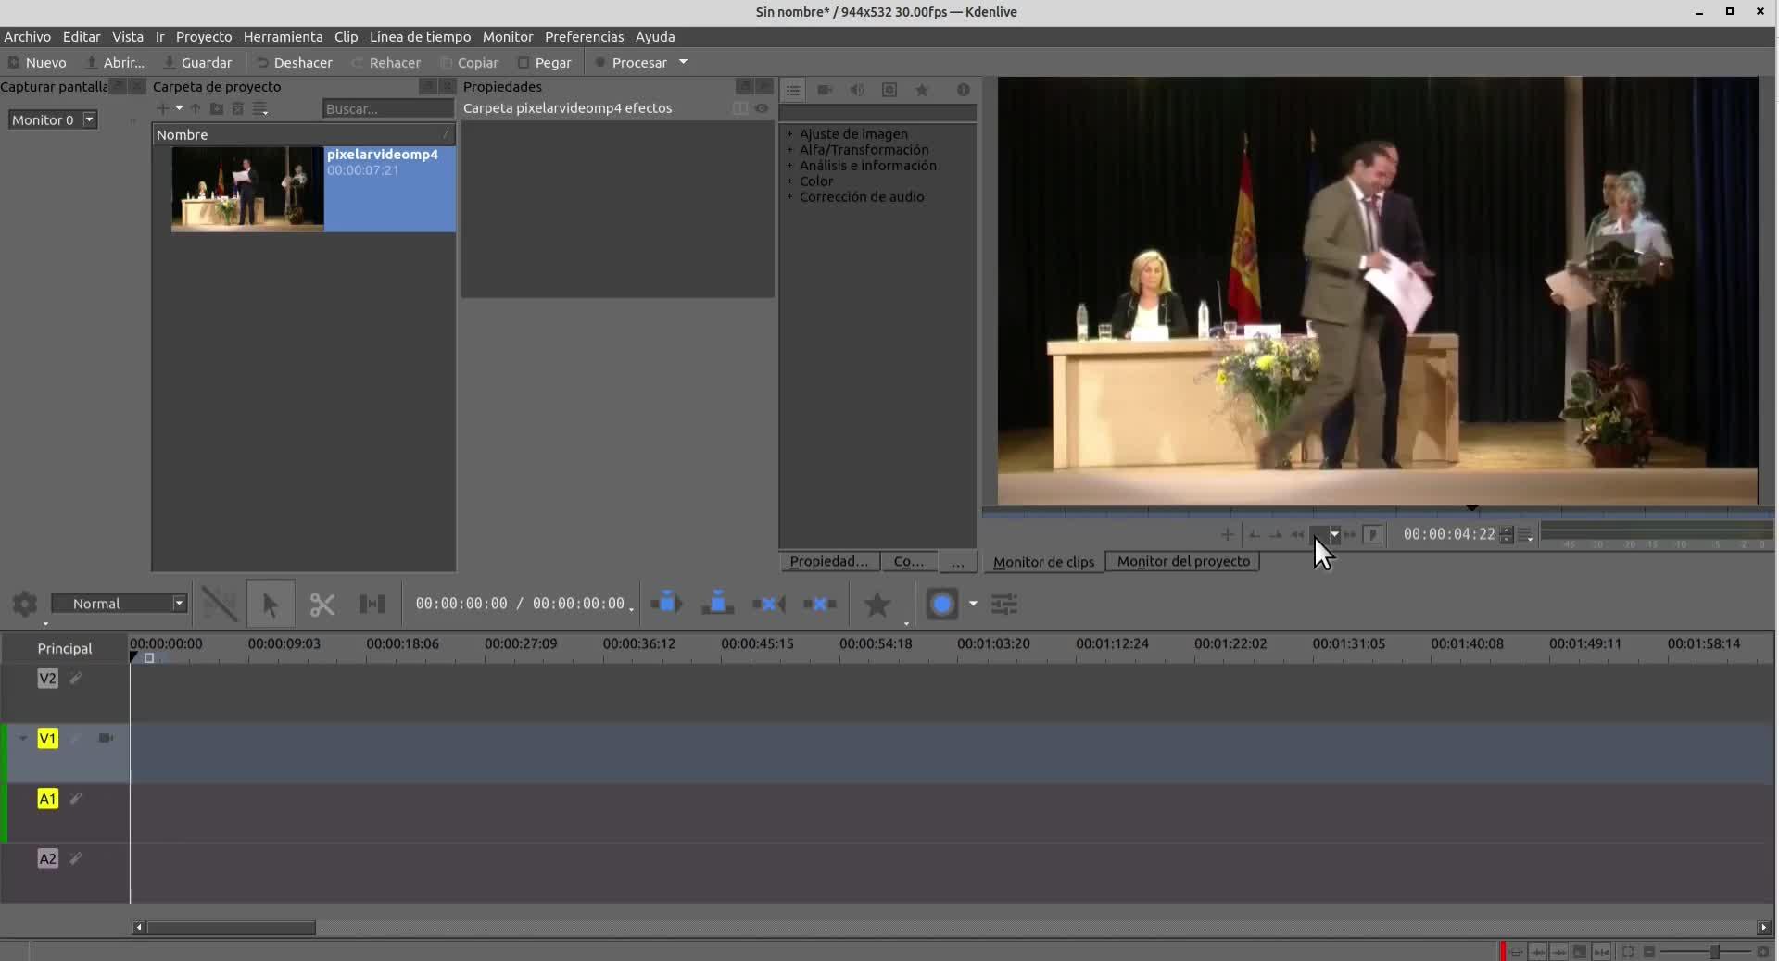Click the timeline zoom slider
Viewport: 1779px width, 961px height.
click(x=1713, y=952)
